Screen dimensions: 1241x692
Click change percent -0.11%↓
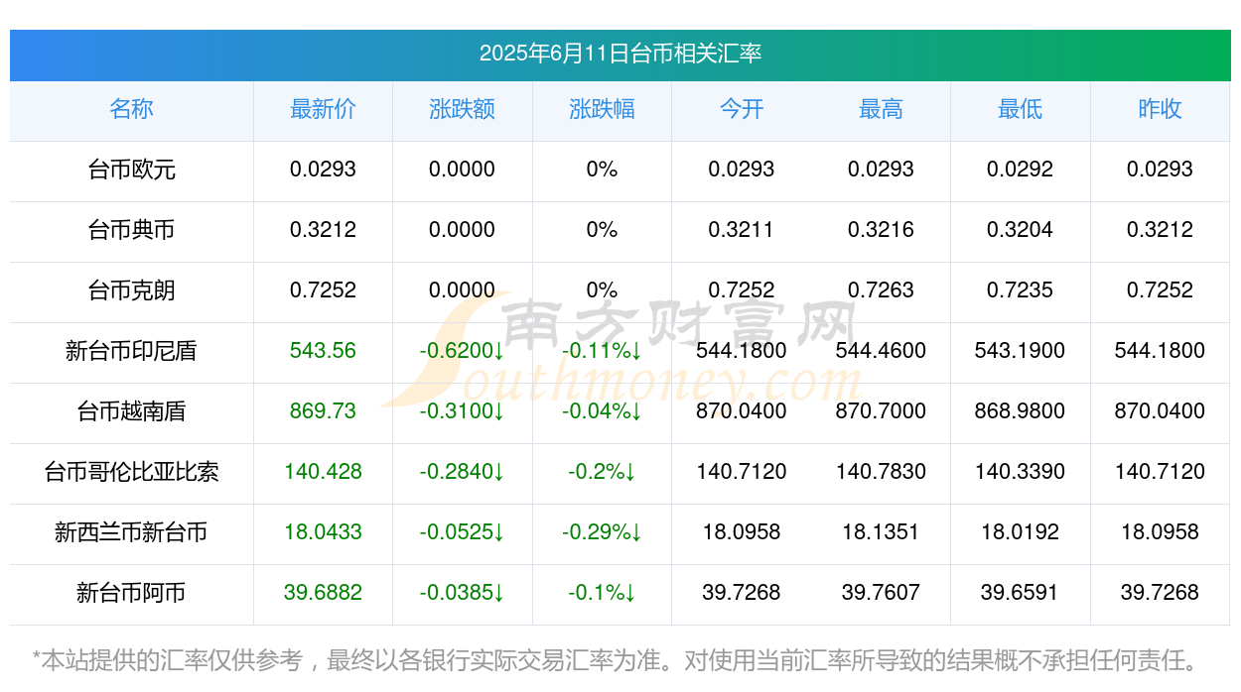(x=602, y=351)
